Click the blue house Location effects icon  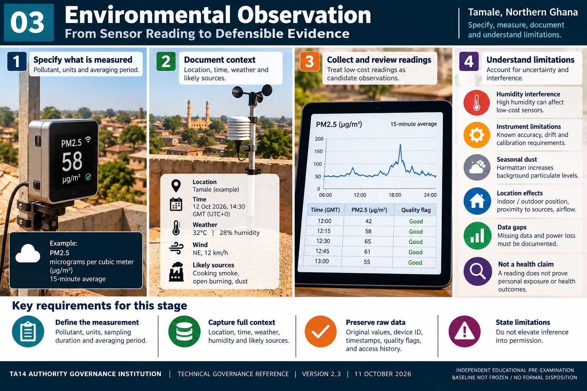click(477, 201)
